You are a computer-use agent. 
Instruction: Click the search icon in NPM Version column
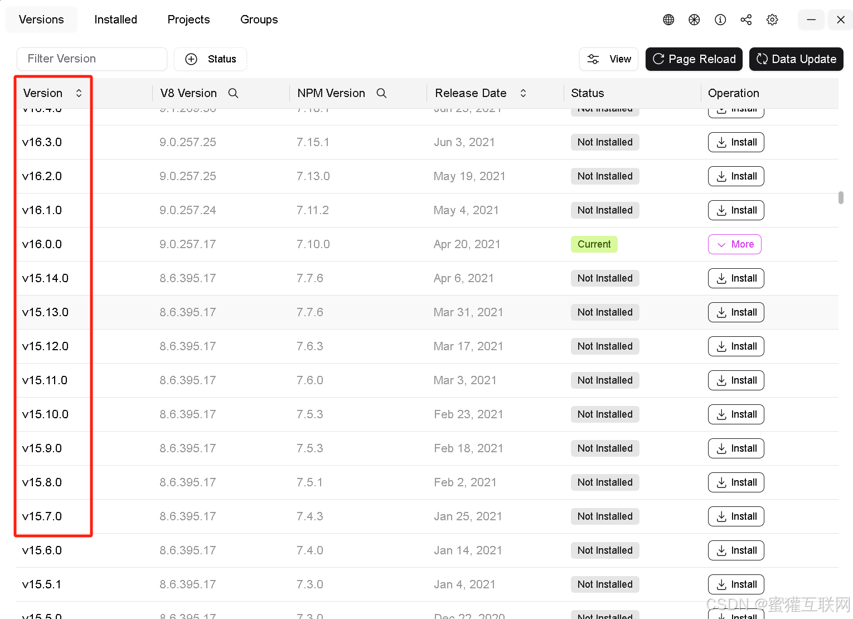[x=381, y=93]
